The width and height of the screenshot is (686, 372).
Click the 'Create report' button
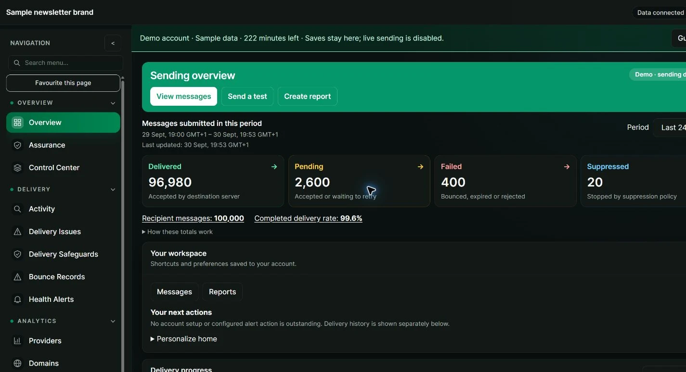point(307,96)
